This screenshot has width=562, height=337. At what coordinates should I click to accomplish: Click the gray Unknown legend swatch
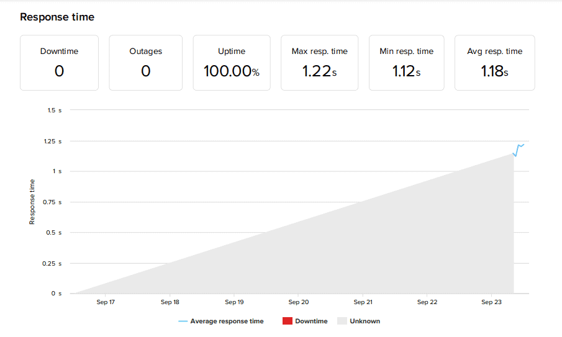coord(342,321)
